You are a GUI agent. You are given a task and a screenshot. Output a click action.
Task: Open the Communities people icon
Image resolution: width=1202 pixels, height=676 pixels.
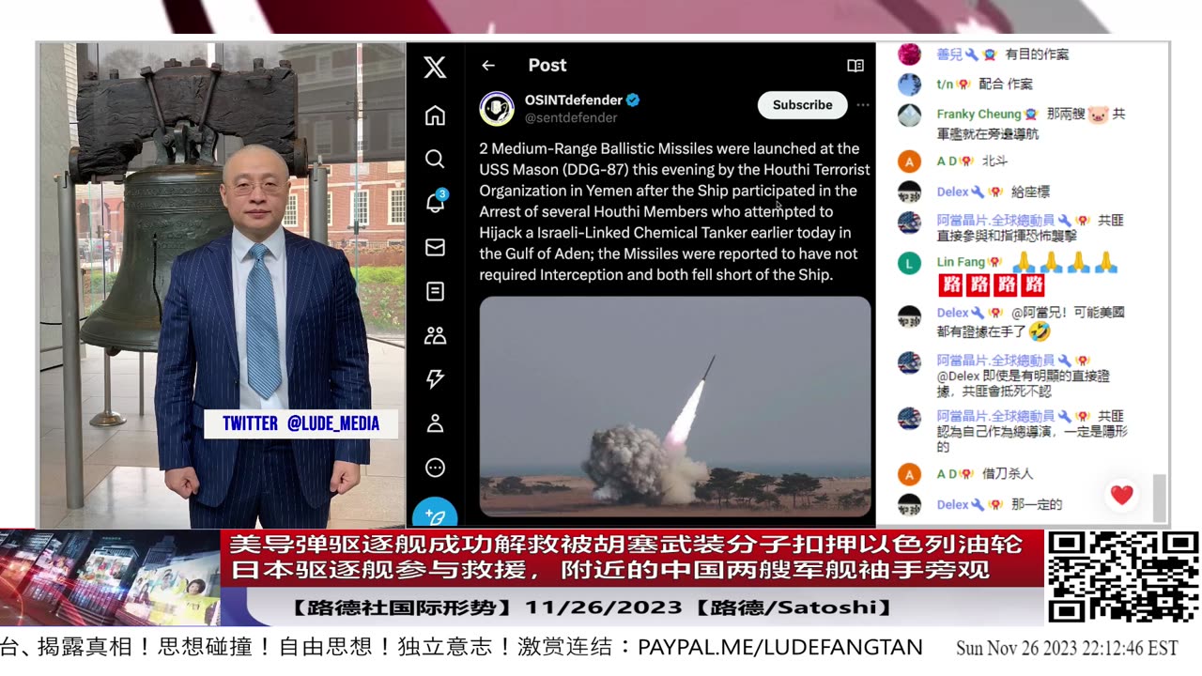click(x=435, y=335)
